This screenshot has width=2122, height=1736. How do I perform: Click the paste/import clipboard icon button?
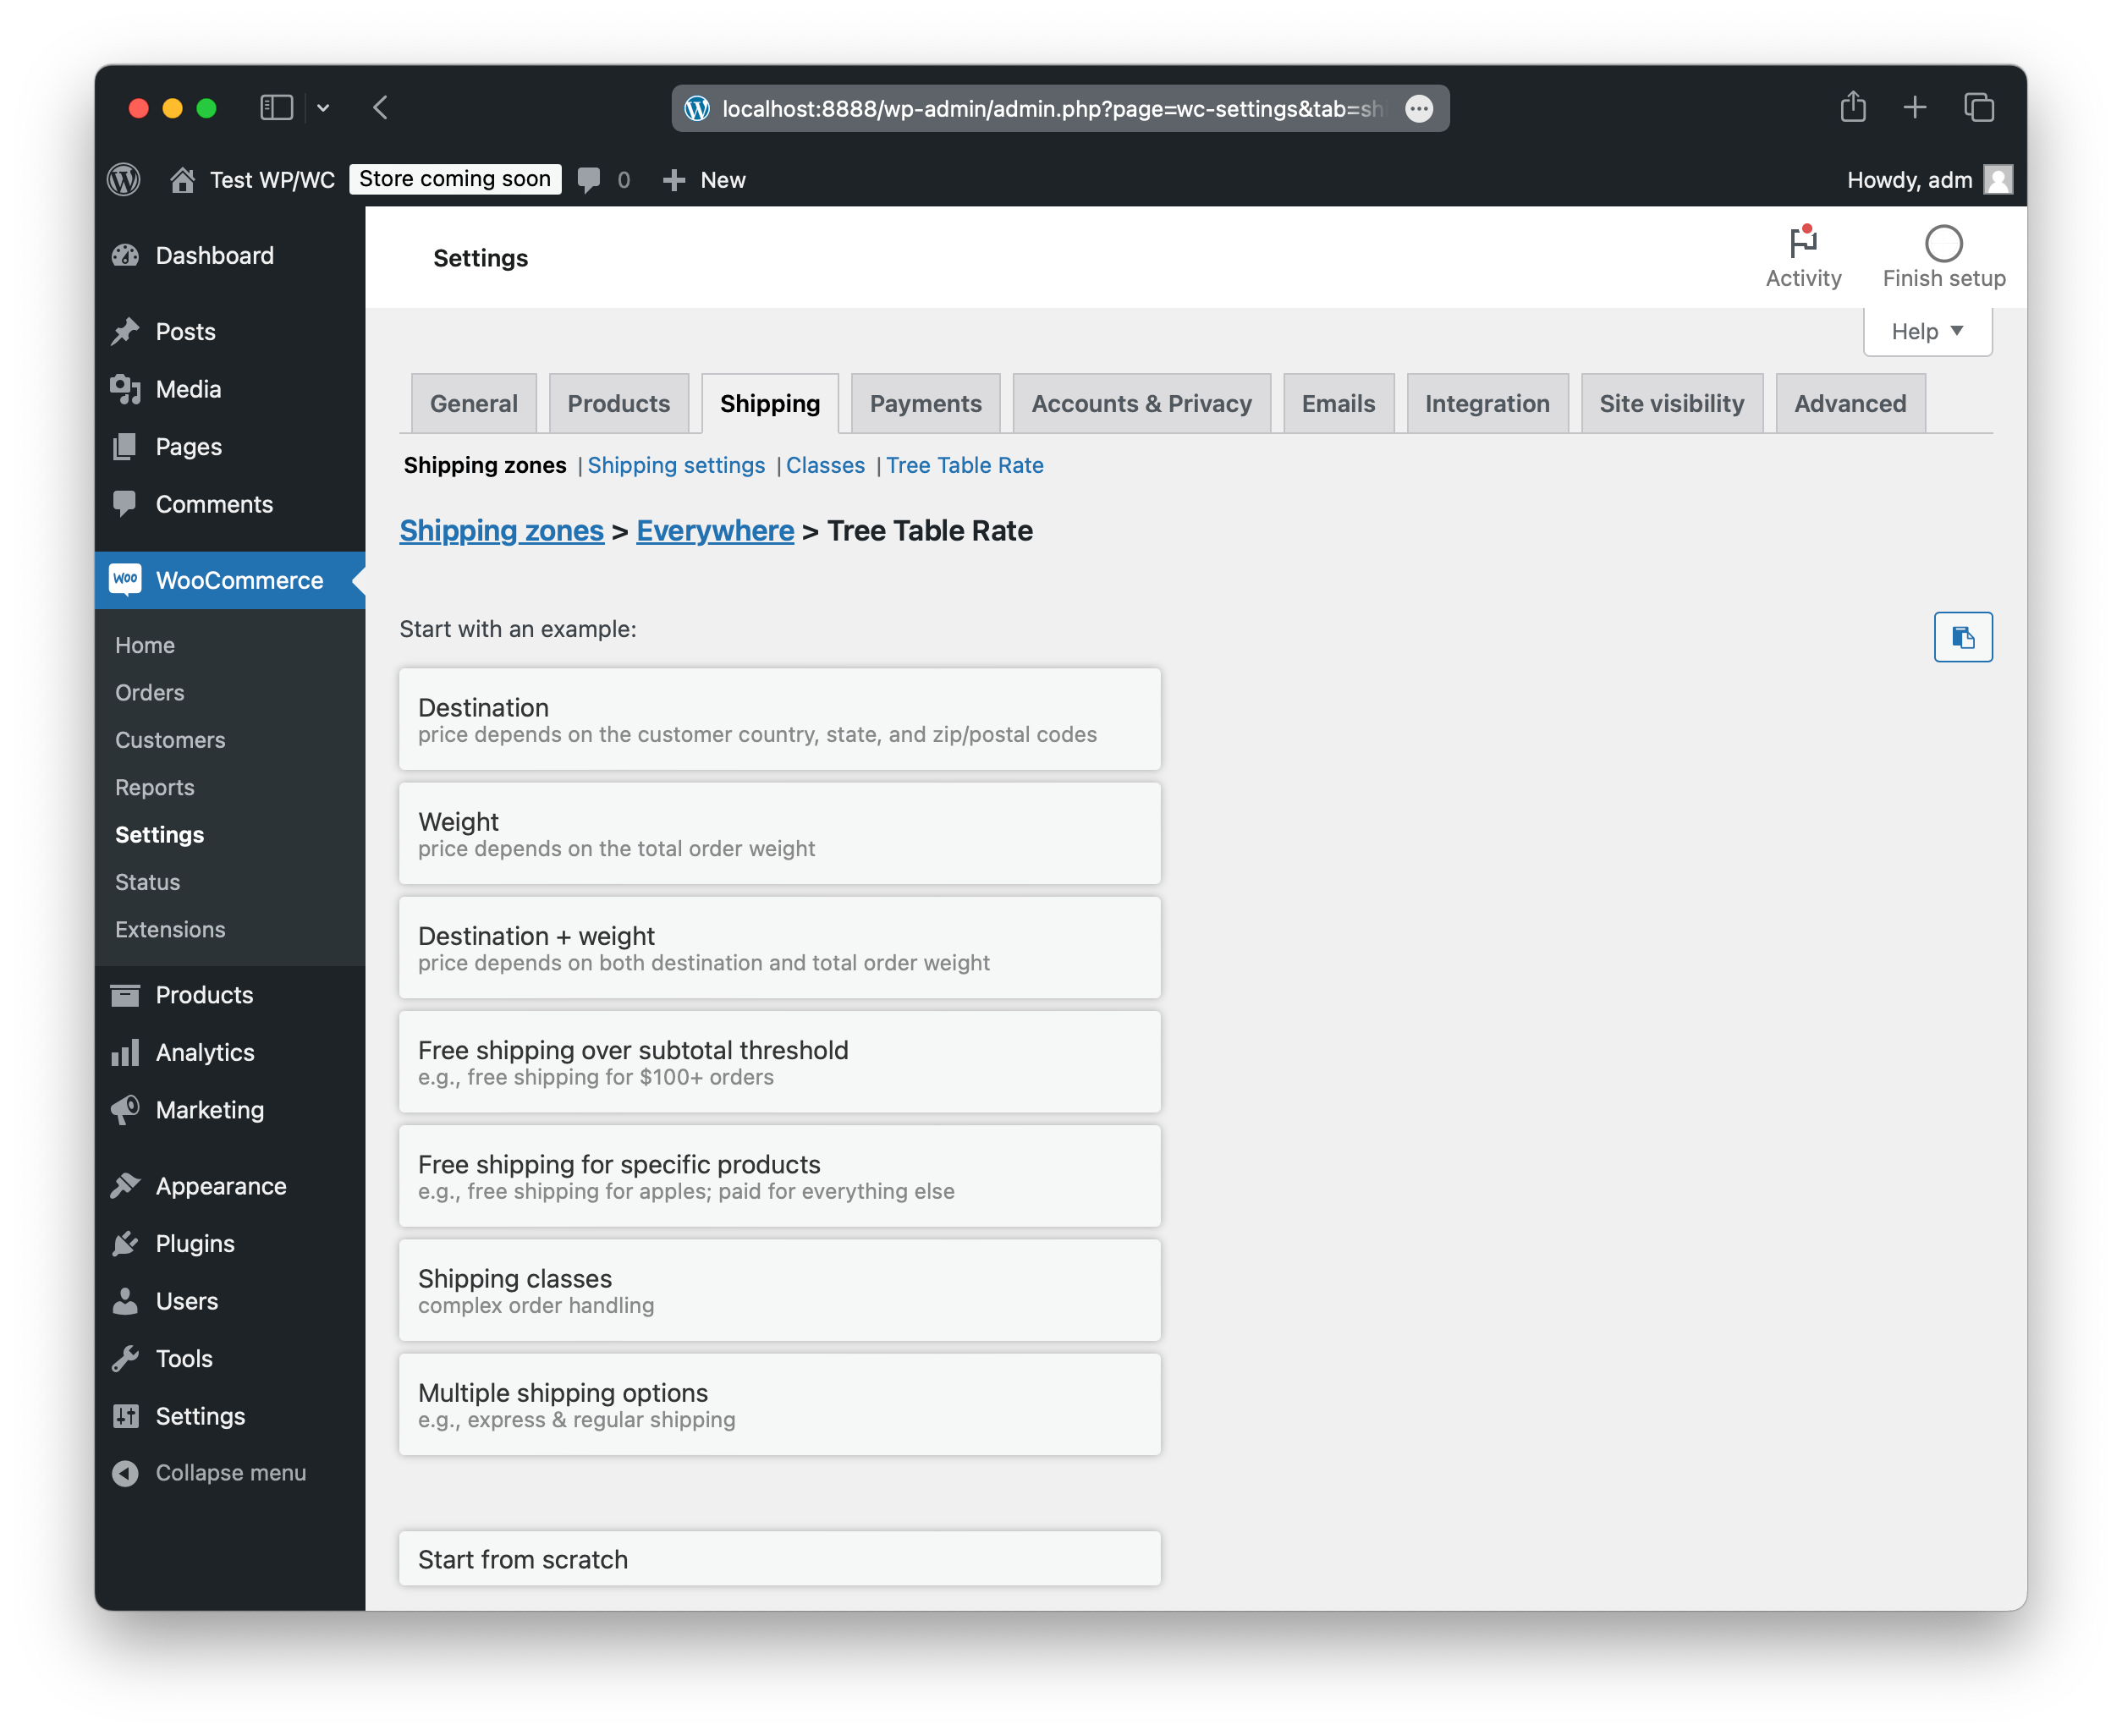1962,637
